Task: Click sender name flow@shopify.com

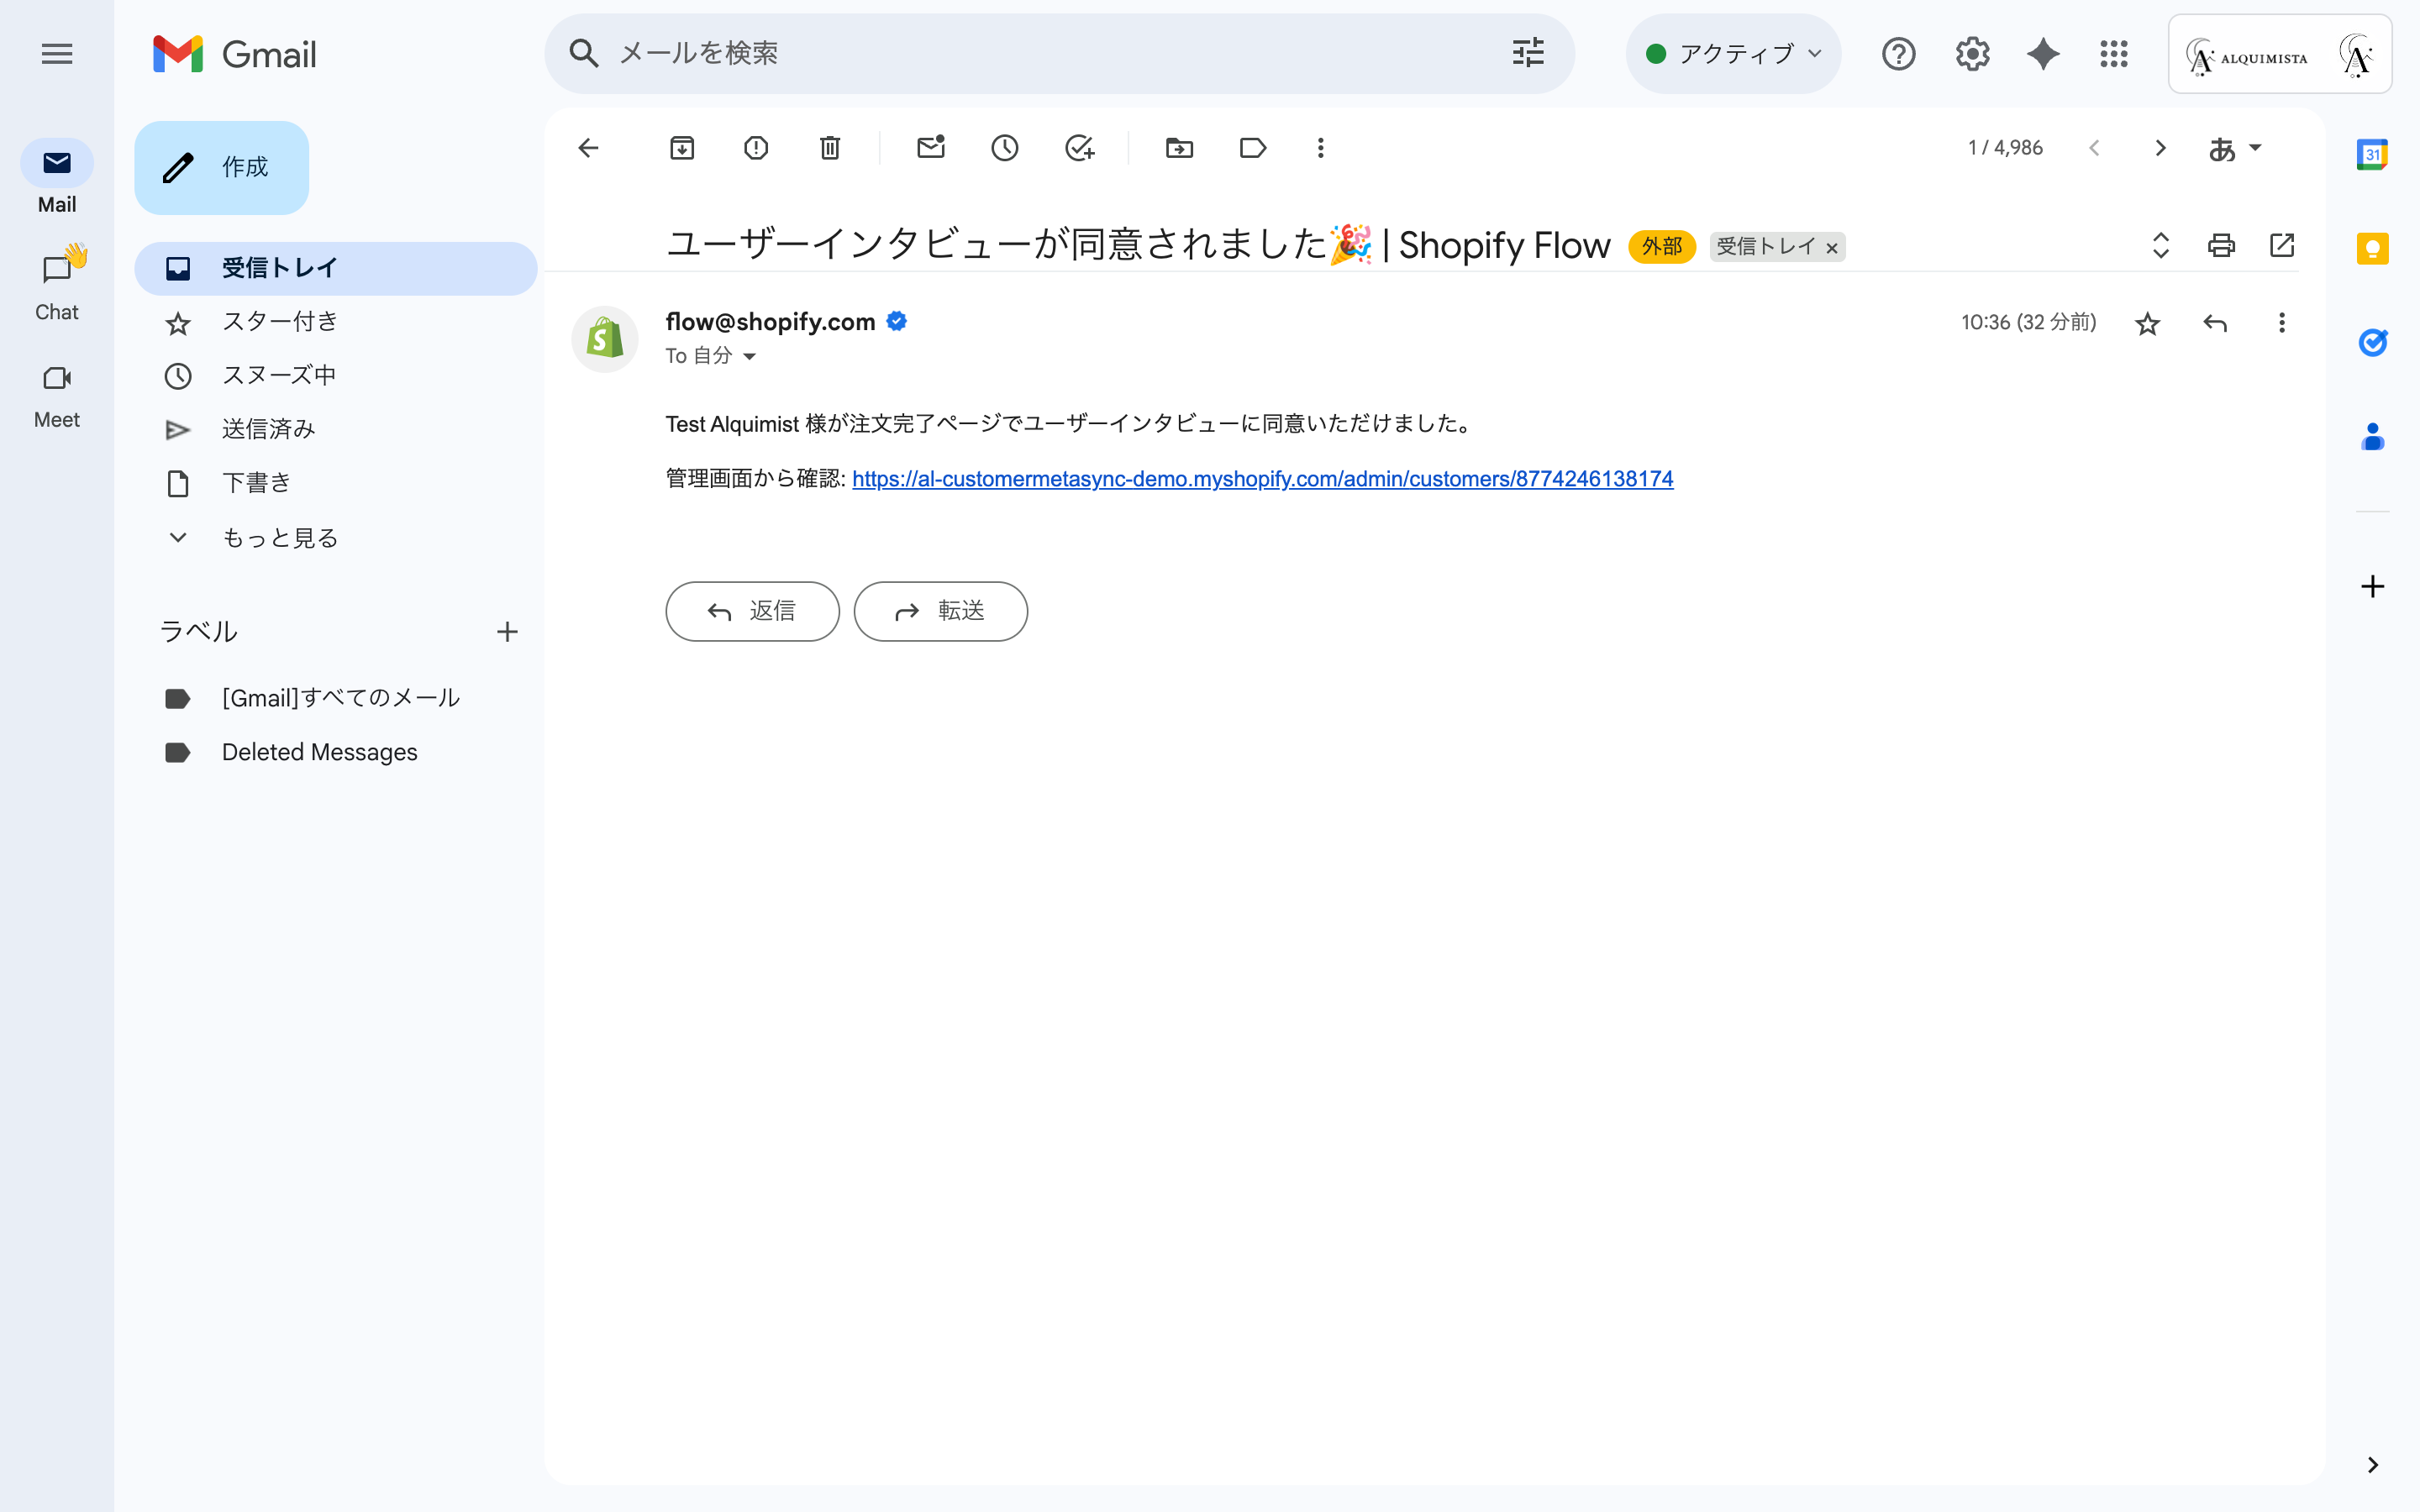Action: [x=770, y=321]
